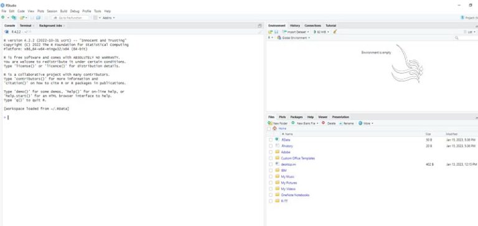Open the Session menu
This screenshot has height=226, width=478.
52,11
